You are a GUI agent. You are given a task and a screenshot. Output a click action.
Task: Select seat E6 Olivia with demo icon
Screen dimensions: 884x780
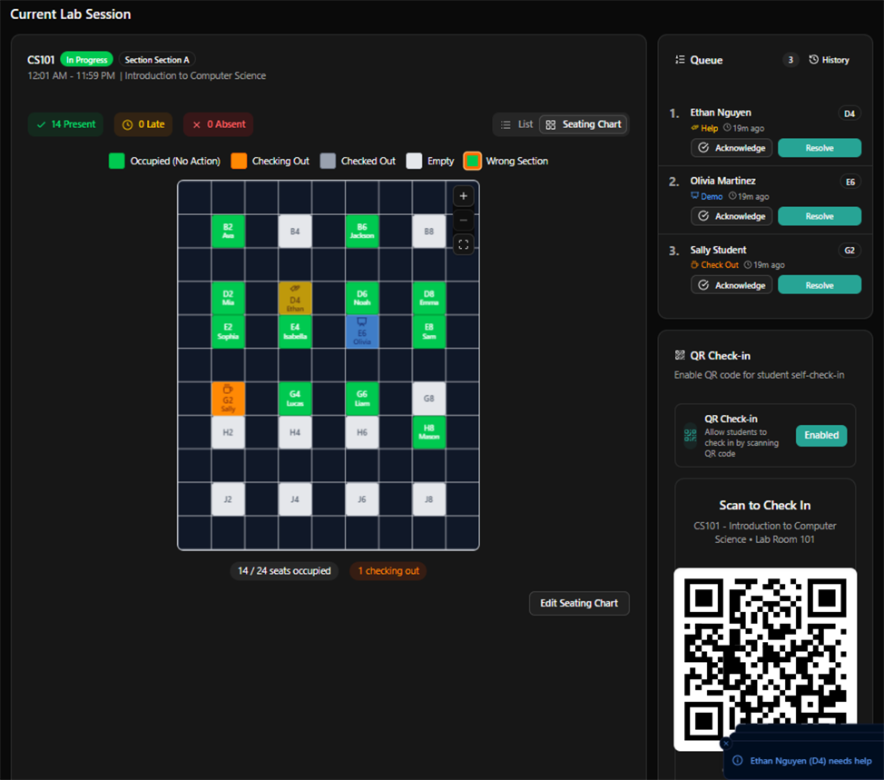point(362,331)
